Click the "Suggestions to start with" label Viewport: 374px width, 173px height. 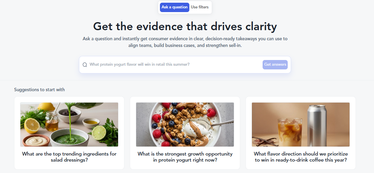click(39, 90)
